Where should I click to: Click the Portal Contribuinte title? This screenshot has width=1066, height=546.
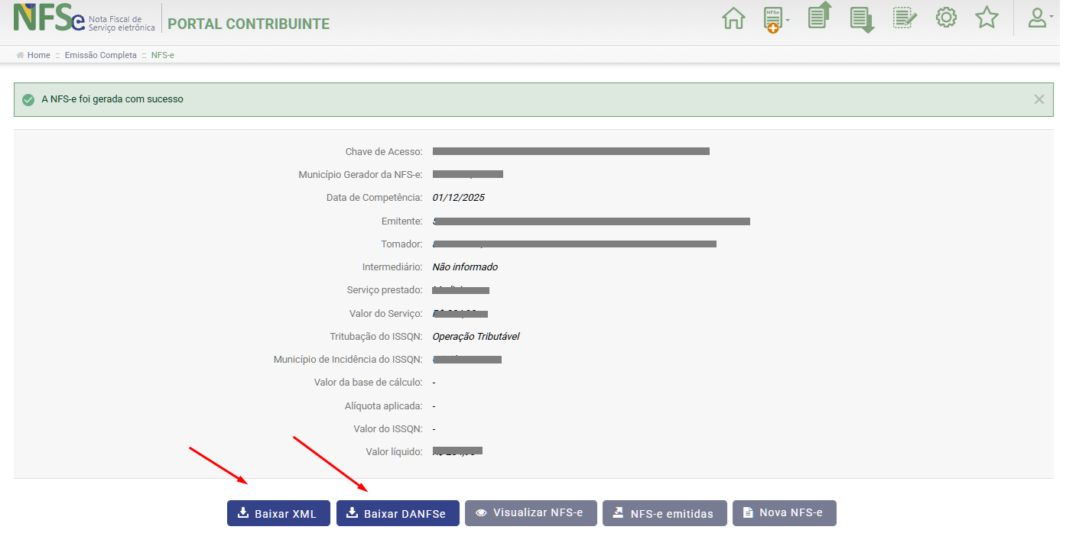pyautogui.click(x=249, y=24)
